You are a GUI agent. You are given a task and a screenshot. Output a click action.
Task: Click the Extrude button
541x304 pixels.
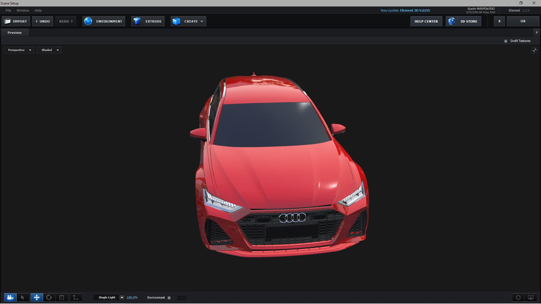[148, 21]
